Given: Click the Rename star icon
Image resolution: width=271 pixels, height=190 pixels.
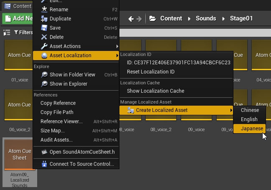Looking at the screenshot, I should pyautogui.click(x=44, y=10).
